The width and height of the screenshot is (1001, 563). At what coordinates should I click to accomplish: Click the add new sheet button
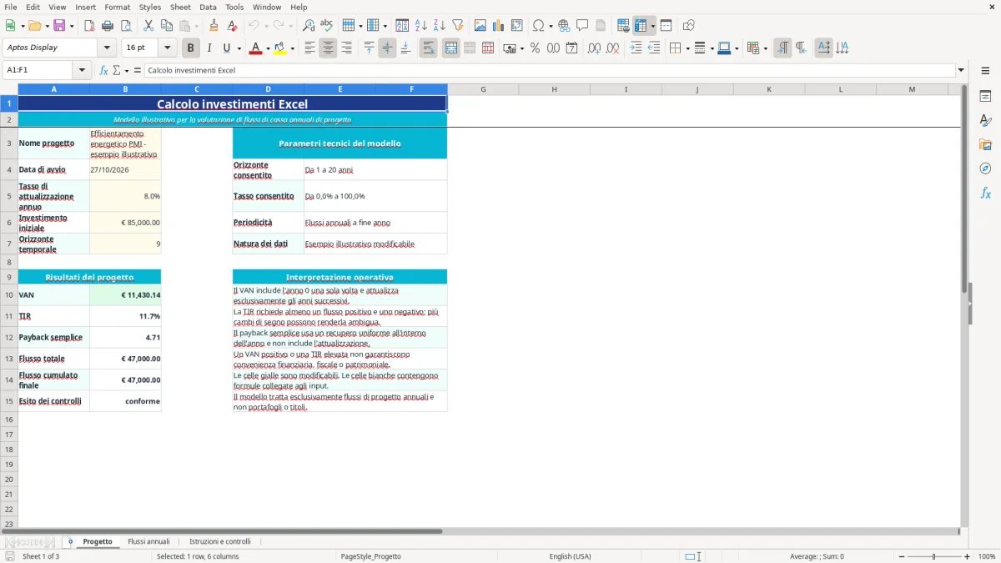click(70, 541)
